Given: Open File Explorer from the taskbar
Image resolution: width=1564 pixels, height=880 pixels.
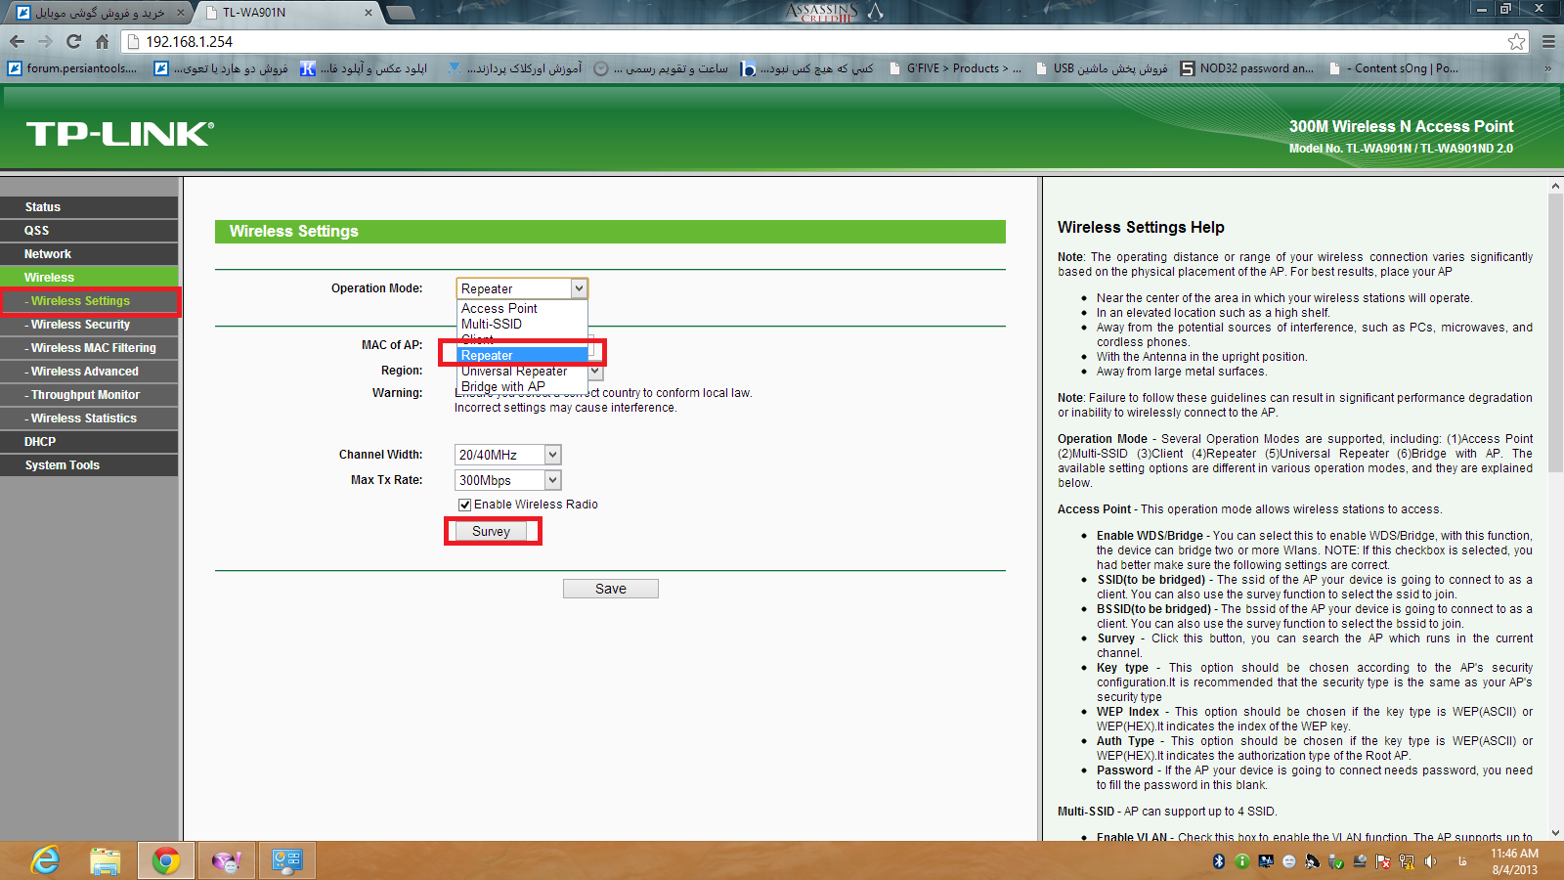Looking at the screenshot, I should [x=106, y=860].
